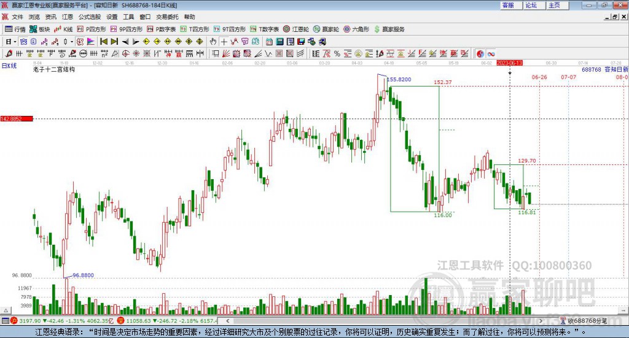
Task: Open the 公式选股 menu
Action: point(90,17)
